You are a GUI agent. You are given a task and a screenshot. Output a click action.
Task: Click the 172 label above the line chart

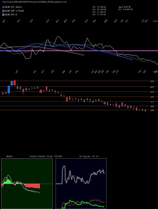(143, 21)
